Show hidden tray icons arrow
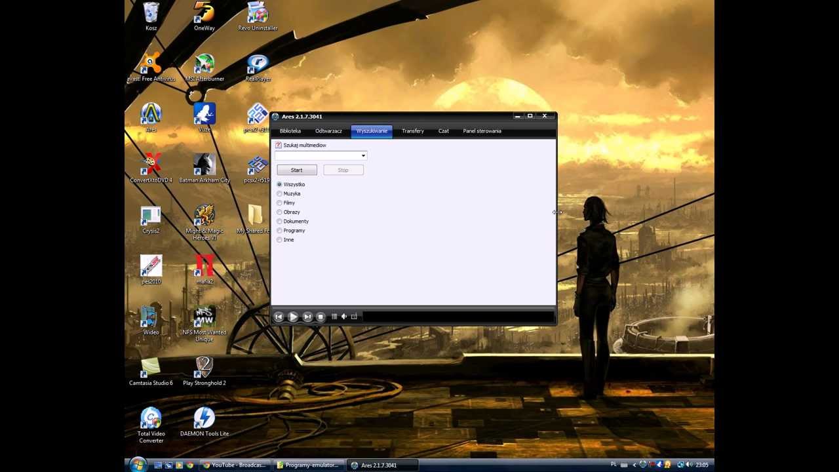This screenshot has height=472, width=839. (x=634, y=465)
